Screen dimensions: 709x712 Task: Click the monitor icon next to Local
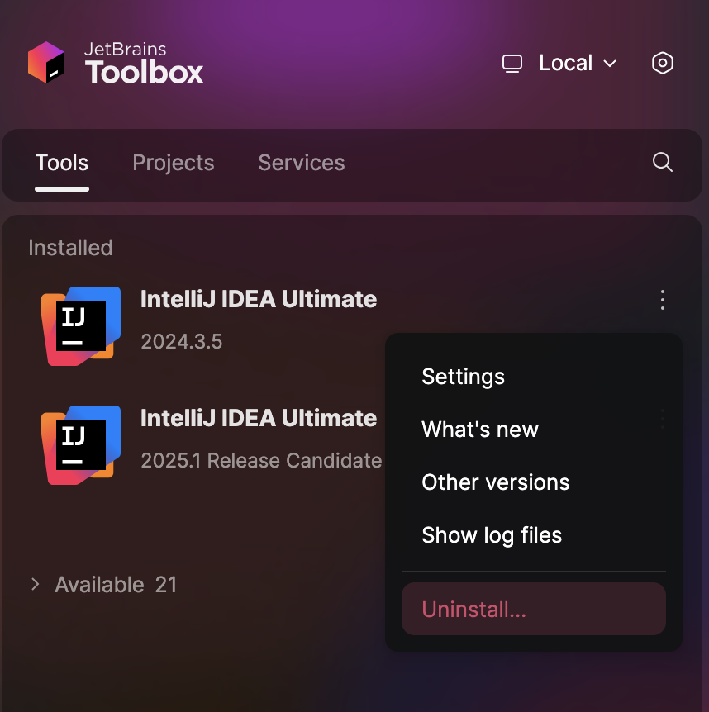coord(512,62)
